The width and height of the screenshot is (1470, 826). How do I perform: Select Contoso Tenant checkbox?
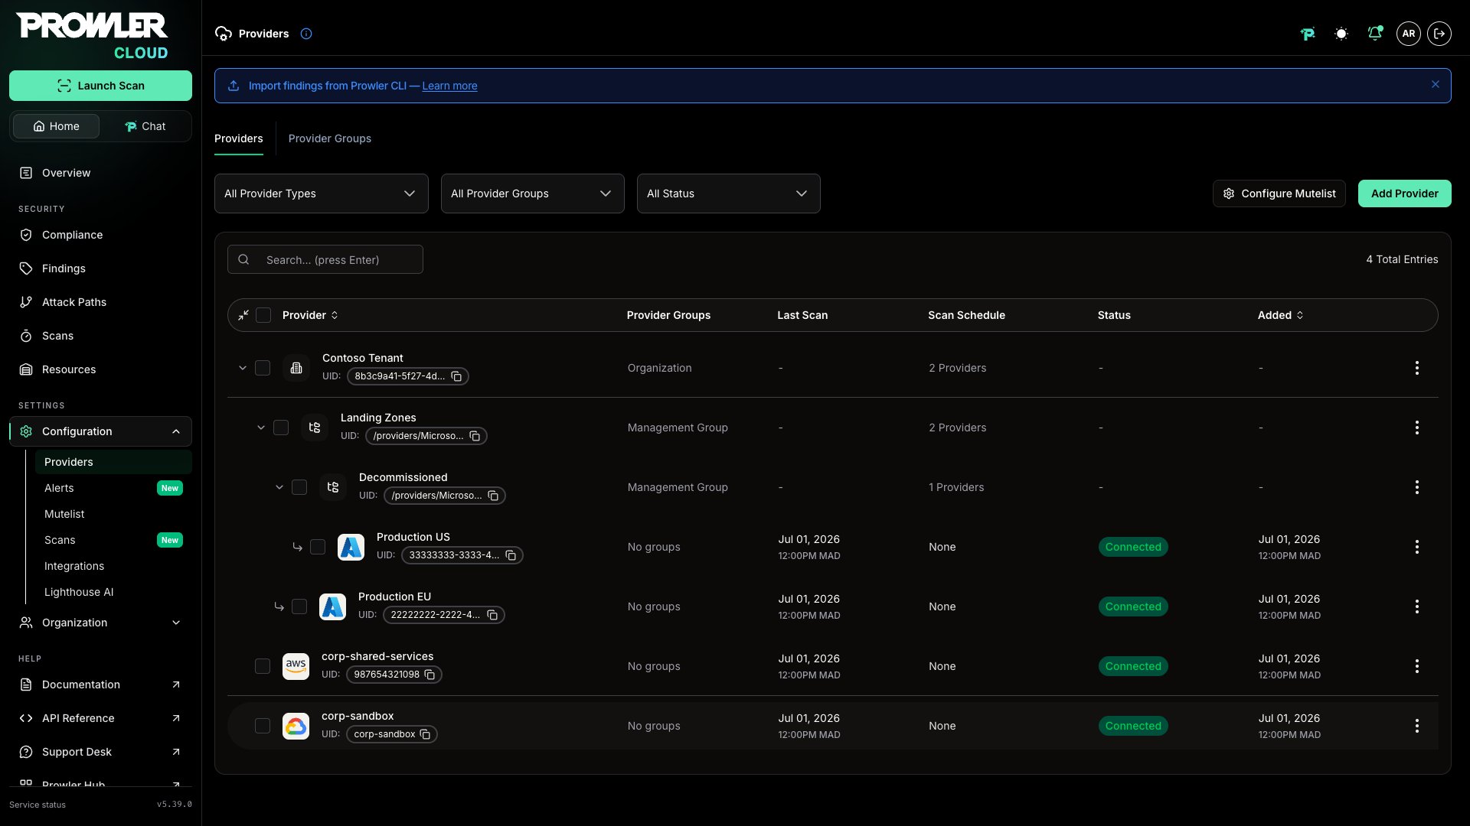263,368
